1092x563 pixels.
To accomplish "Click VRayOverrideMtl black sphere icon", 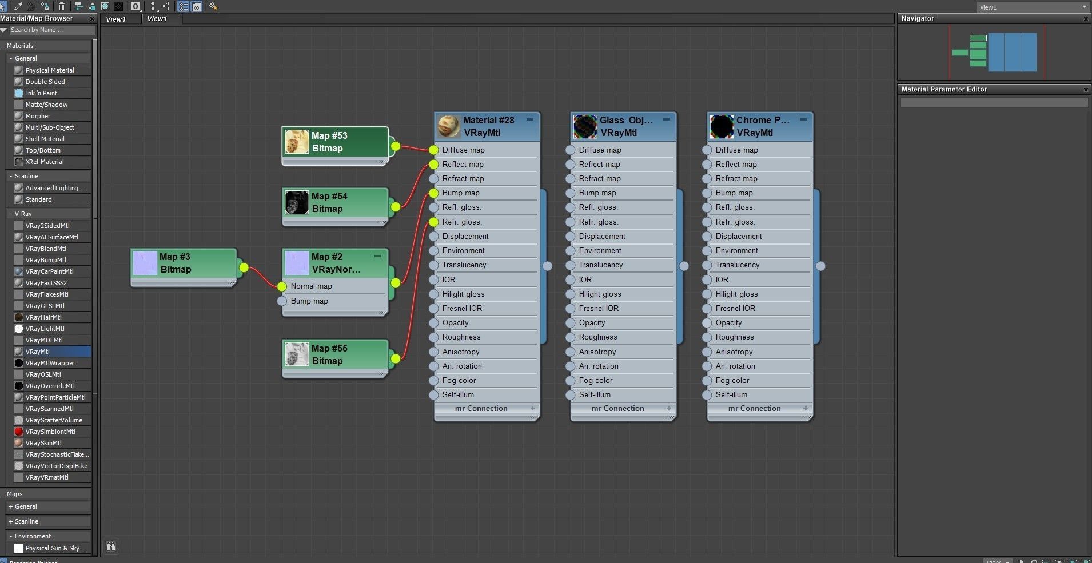I will click(x=19, y=386).
